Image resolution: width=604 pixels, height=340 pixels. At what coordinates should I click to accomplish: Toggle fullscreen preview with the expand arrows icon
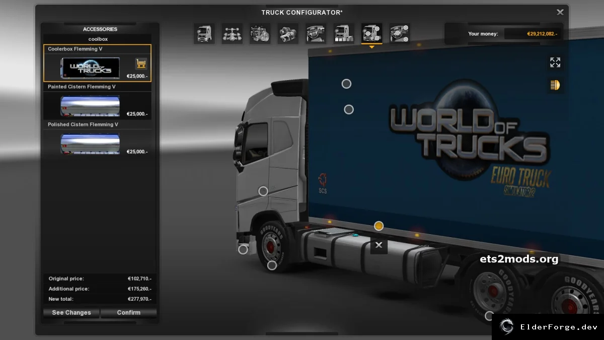pyautogui.click(x=555, y=62)
